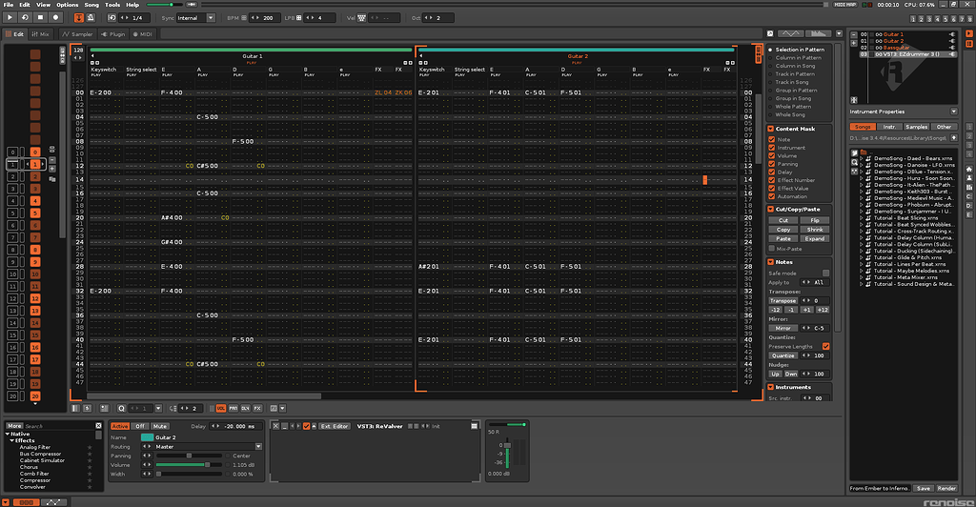Image resolution: width=976 pixels, height=507 pixels.
Task: Enable the Mix-Paste checkbox
Action: [x=772, y=248]
